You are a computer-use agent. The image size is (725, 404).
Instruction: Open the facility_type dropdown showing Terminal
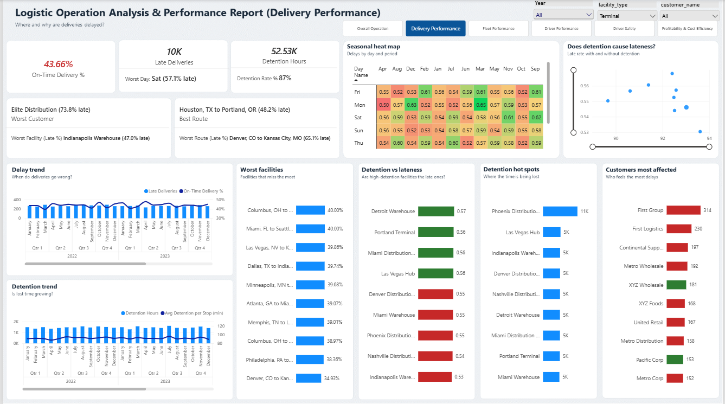point(626,16)
